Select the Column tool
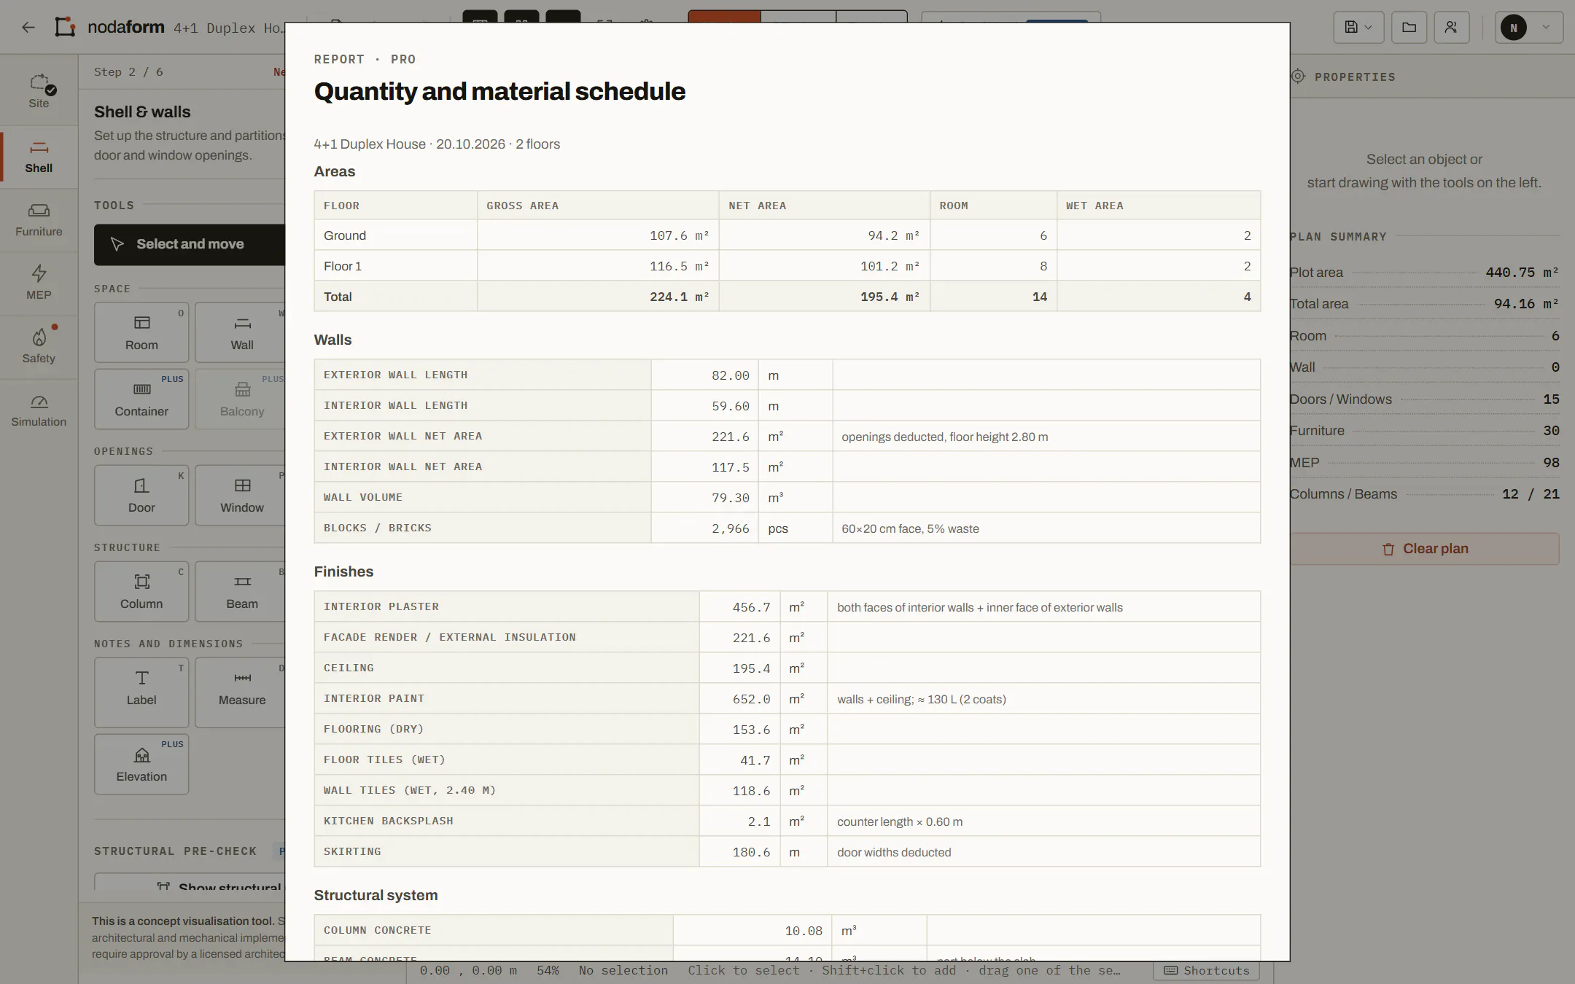1575x984 pixels. pyautogui.click(x=141, y=591)
